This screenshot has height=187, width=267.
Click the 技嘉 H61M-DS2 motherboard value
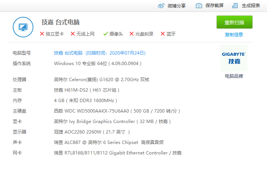[87, 90]
